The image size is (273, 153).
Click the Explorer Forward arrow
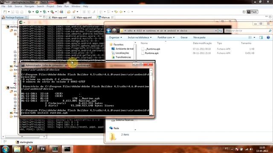point(114,31)
